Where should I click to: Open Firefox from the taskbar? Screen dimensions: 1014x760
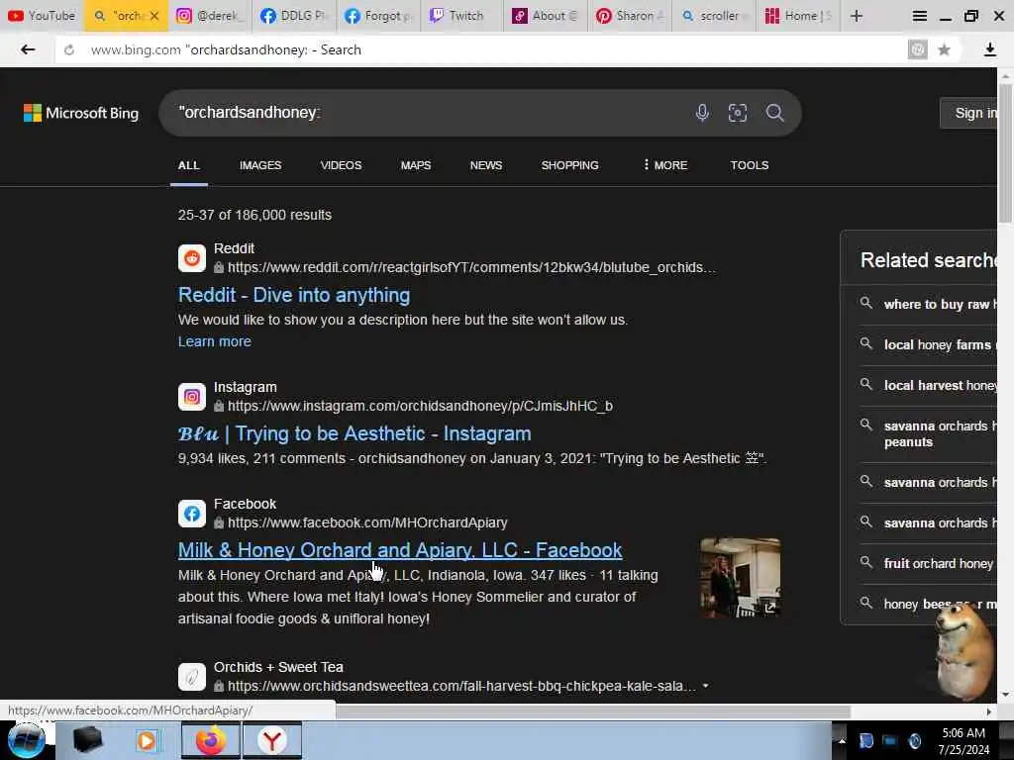(x=211, y=740)
